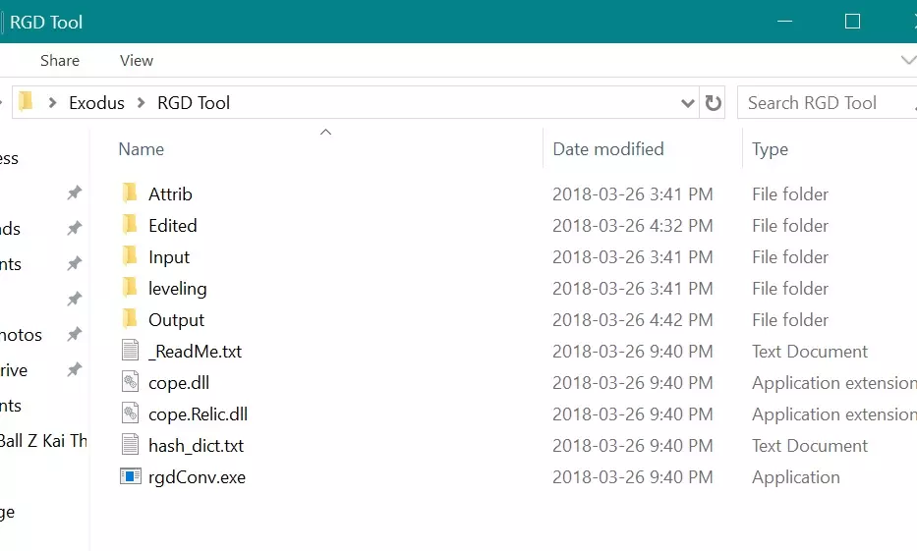
Task: Open the 'Ball Z Kai Th' sidebar entry
Action: [43, 441]
